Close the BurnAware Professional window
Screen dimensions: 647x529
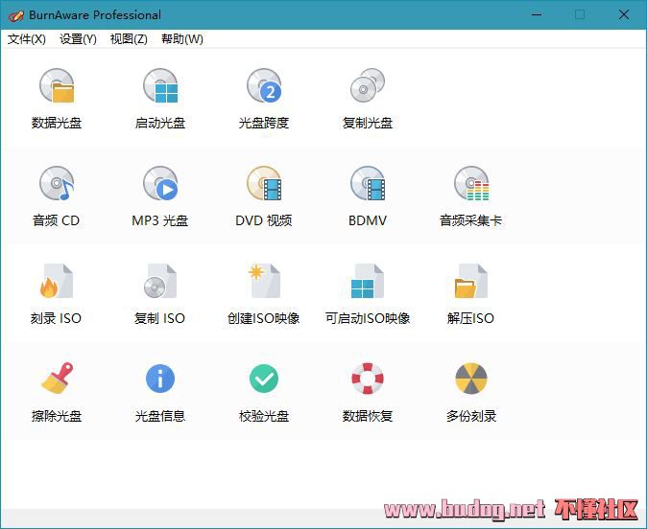click(x=624, y=14)
